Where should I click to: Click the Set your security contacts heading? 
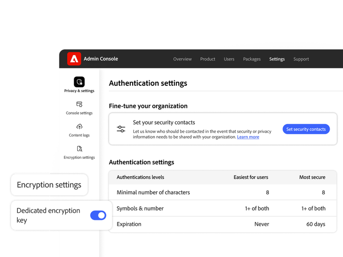coord(164,122)
